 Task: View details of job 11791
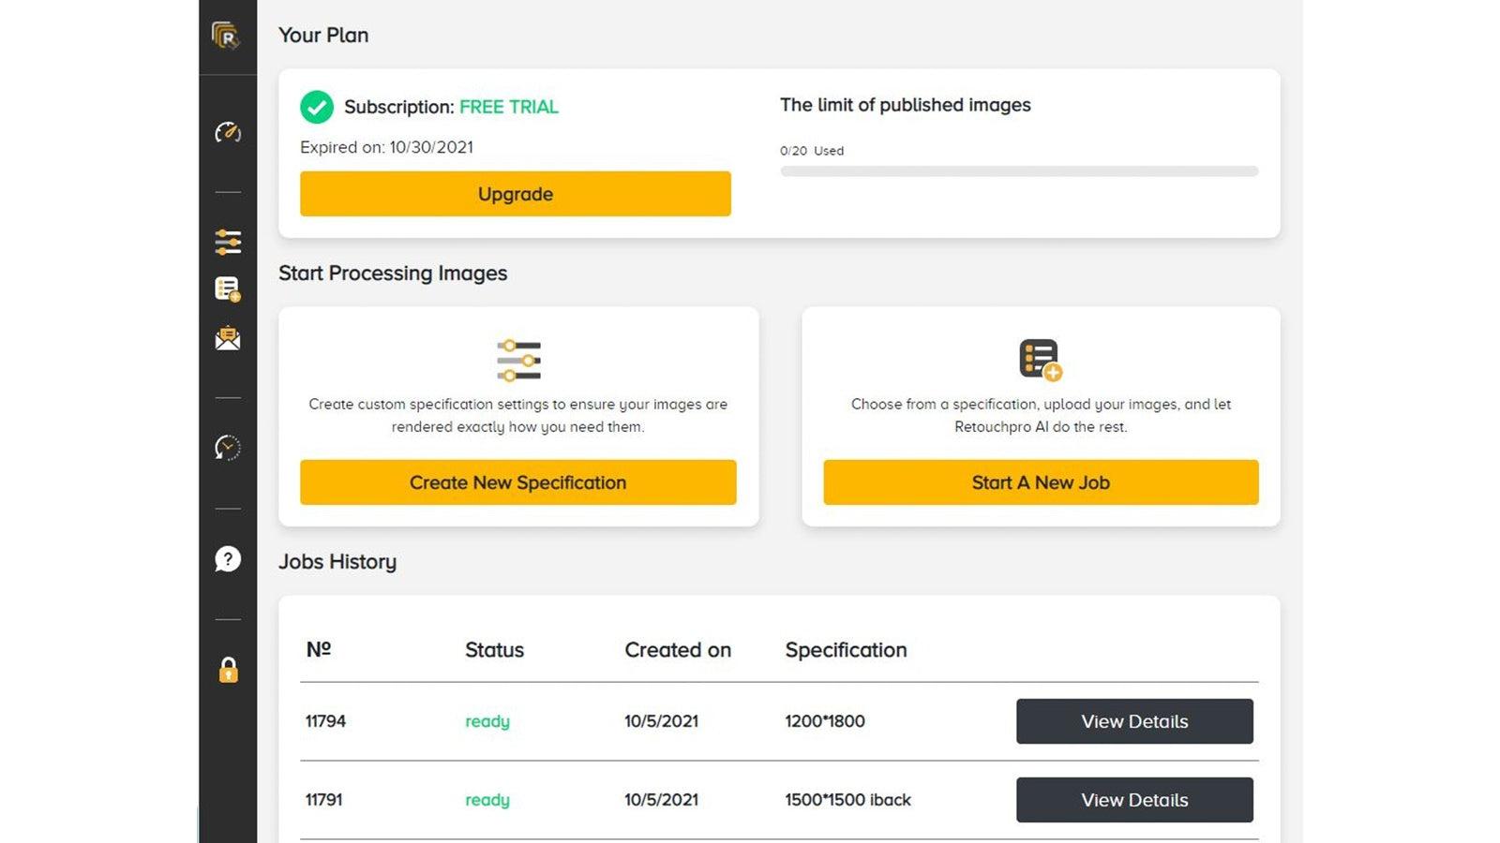pyautogui.click(x=1134, y=800)
